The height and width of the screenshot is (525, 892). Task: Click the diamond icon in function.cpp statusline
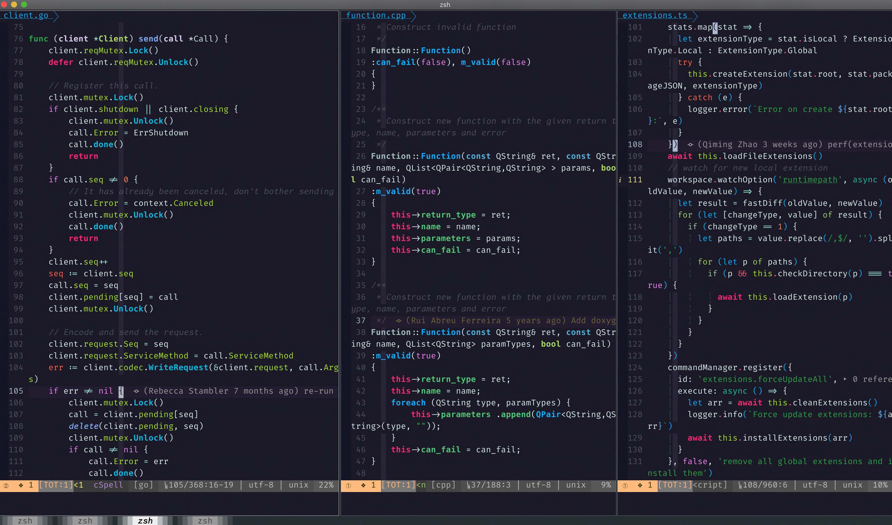tap(363, 485)
